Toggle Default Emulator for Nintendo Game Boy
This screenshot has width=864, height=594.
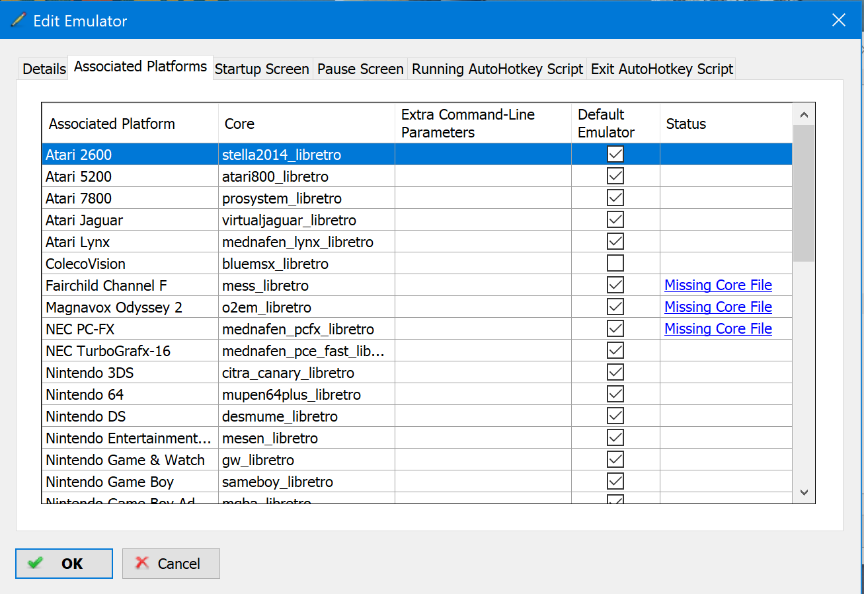(615, 482)
